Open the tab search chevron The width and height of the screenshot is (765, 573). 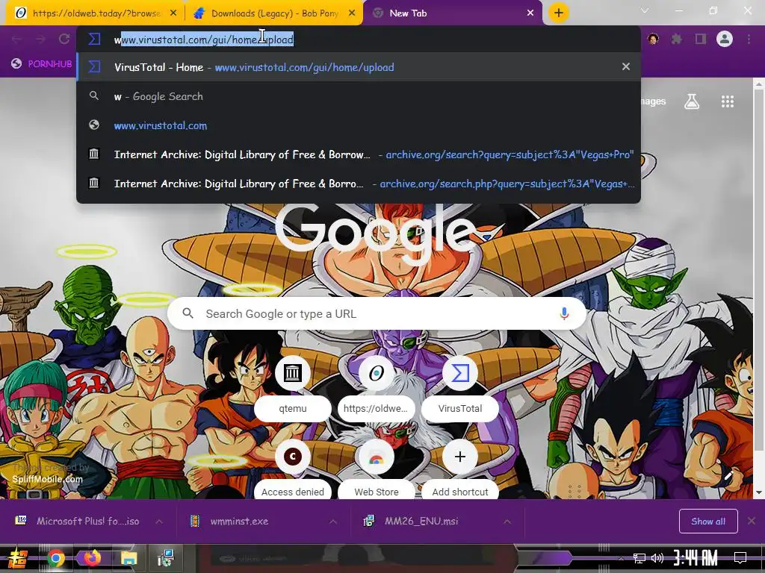645,10
